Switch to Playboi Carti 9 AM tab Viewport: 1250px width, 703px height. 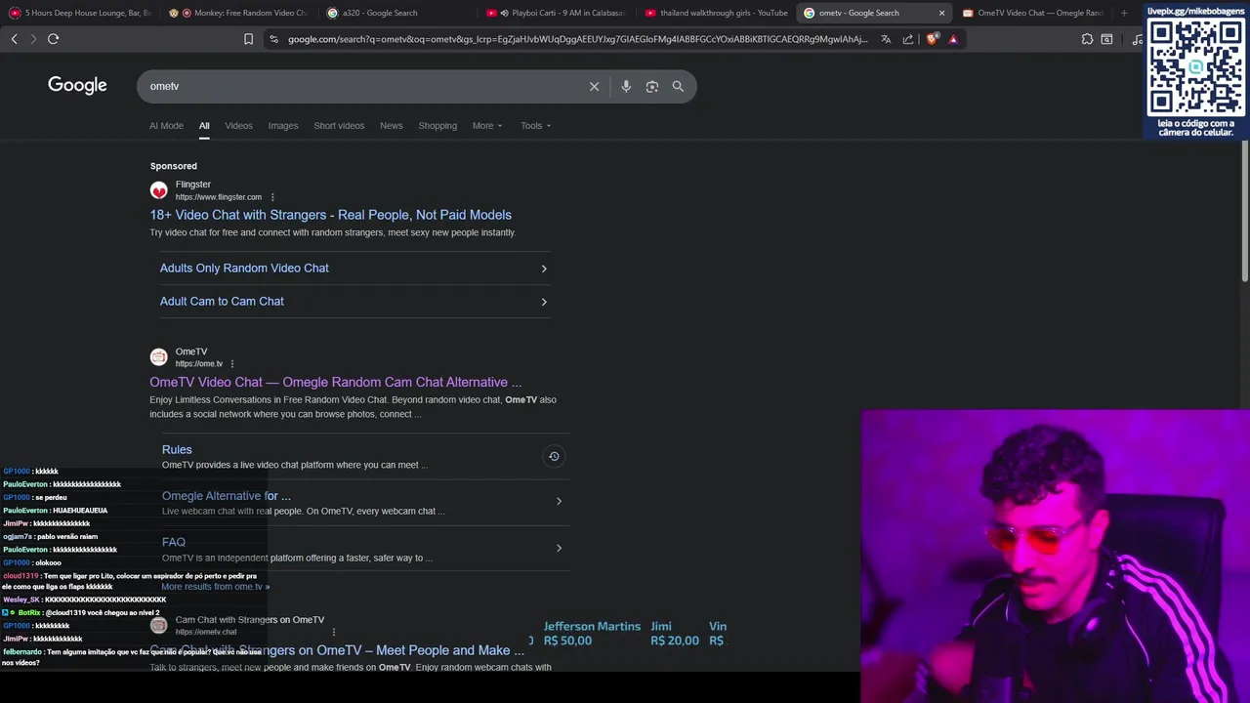558,13
